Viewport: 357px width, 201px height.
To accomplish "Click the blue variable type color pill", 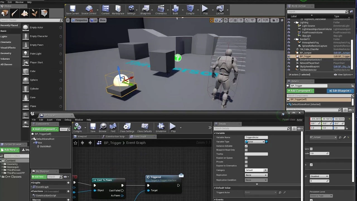I will click(266, 142).
